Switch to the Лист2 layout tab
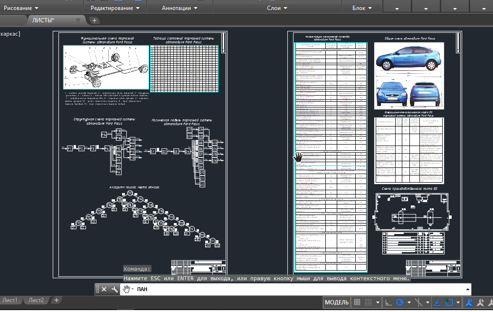This screenshot has width=493, height=312. point(36,300)
